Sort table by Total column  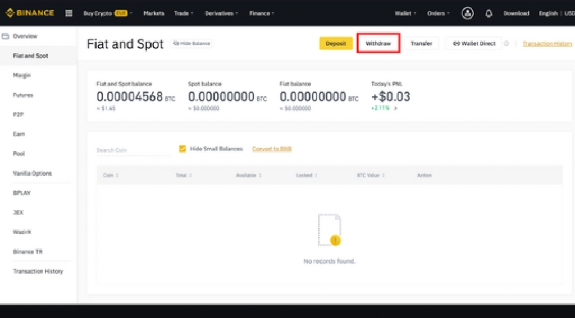184,176
